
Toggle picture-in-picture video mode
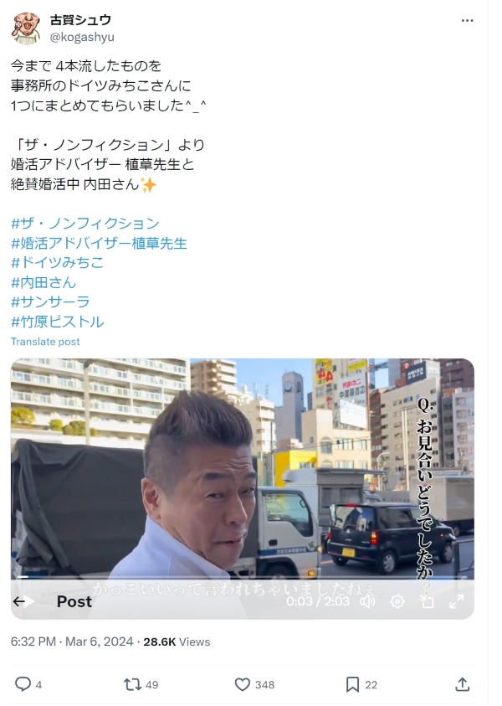click(x=427, y=601)
